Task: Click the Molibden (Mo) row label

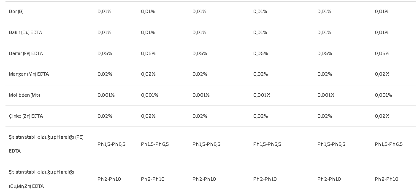Action: click(x=24, y=95)
